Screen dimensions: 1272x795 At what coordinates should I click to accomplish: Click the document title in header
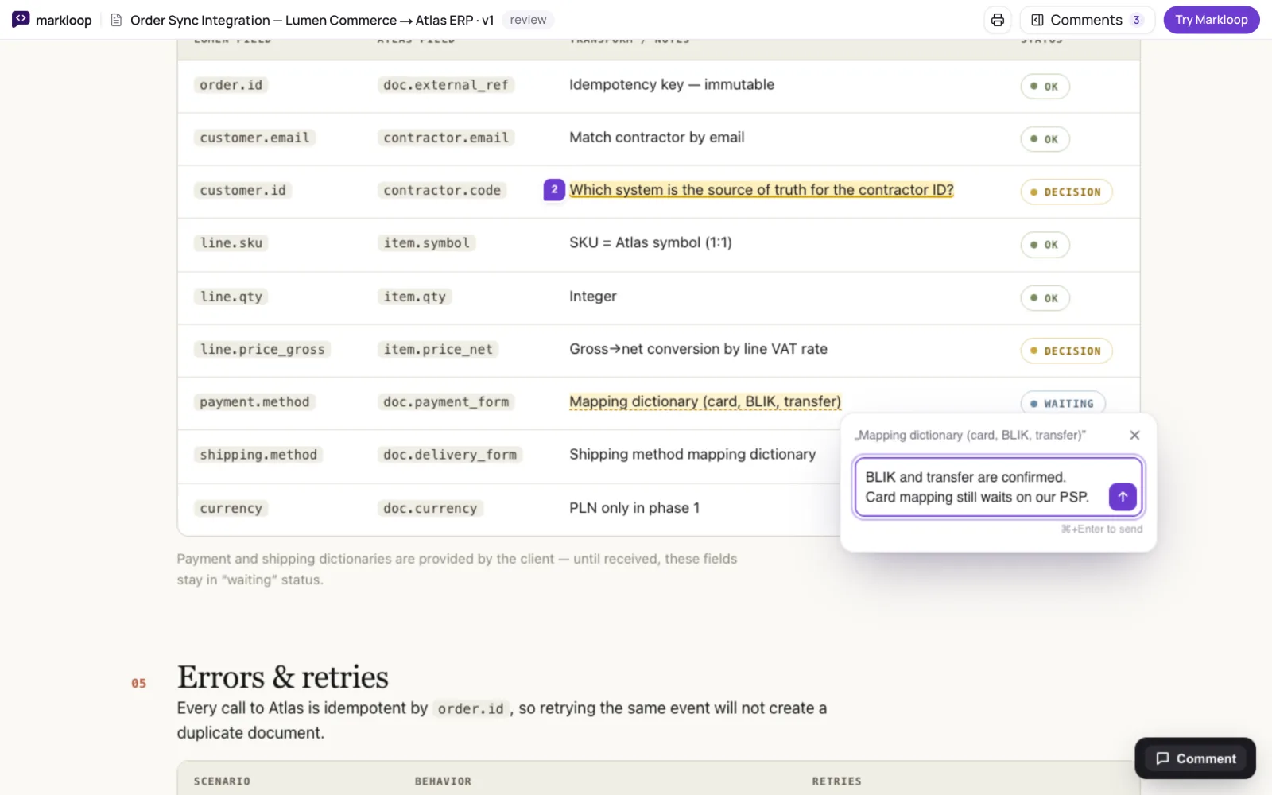click(312, 20)
